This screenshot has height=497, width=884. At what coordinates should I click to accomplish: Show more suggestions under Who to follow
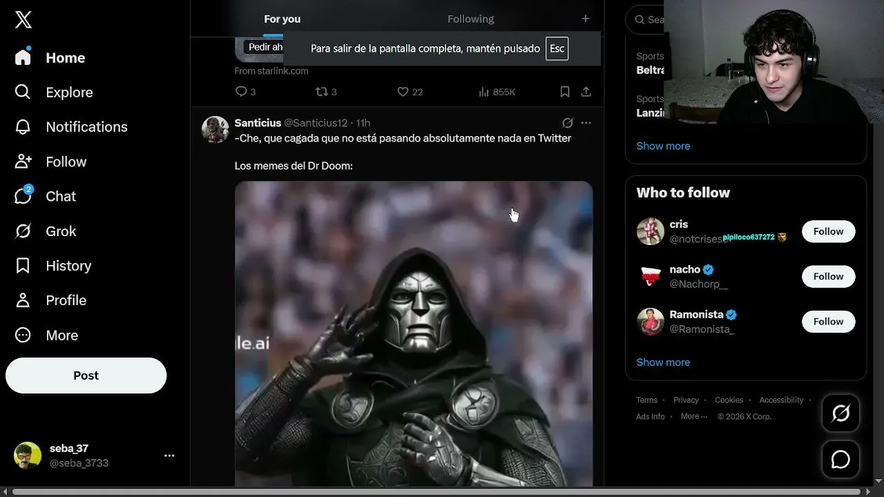point(663,362)
